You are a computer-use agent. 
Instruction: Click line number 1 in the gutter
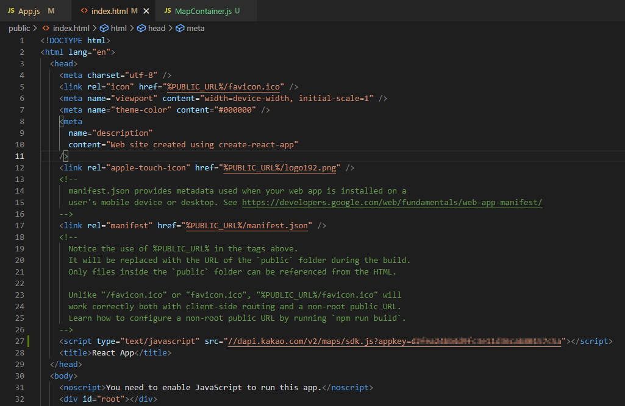coord(21,41)
